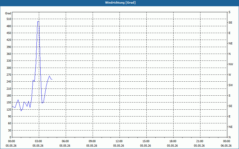
Task: Pick the 240 degree axis label
Action: [x=9, y=82]
